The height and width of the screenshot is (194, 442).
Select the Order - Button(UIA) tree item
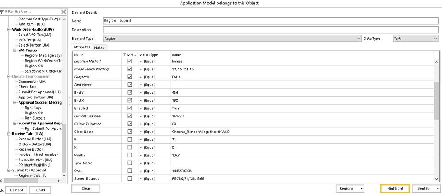35,144
